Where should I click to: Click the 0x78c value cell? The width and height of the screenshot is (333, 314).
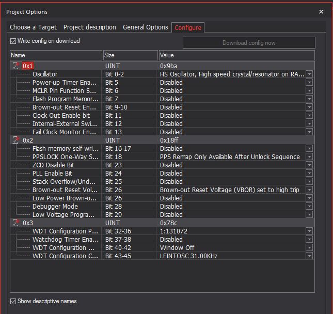coord(169,223)
